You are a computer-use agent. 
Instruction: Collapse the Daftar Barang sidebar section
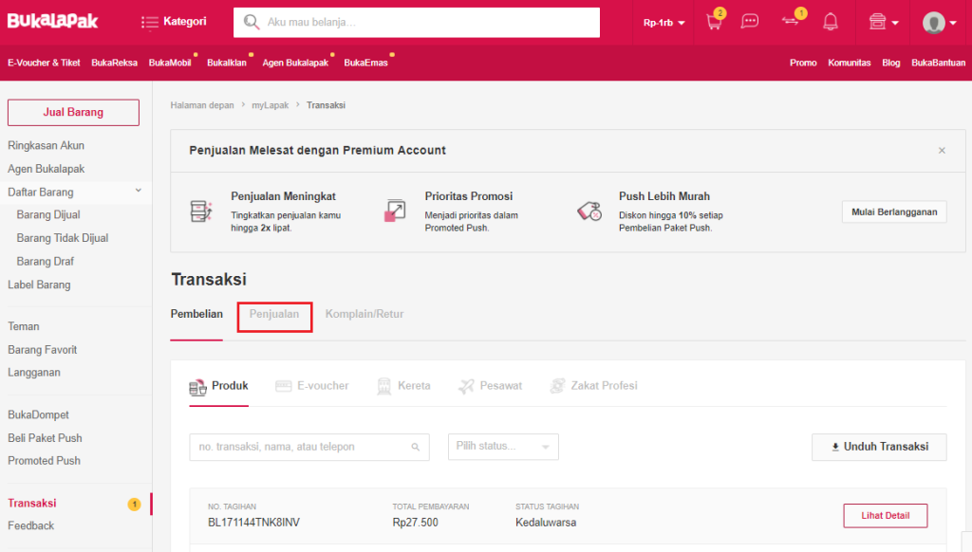pos(139,191)
